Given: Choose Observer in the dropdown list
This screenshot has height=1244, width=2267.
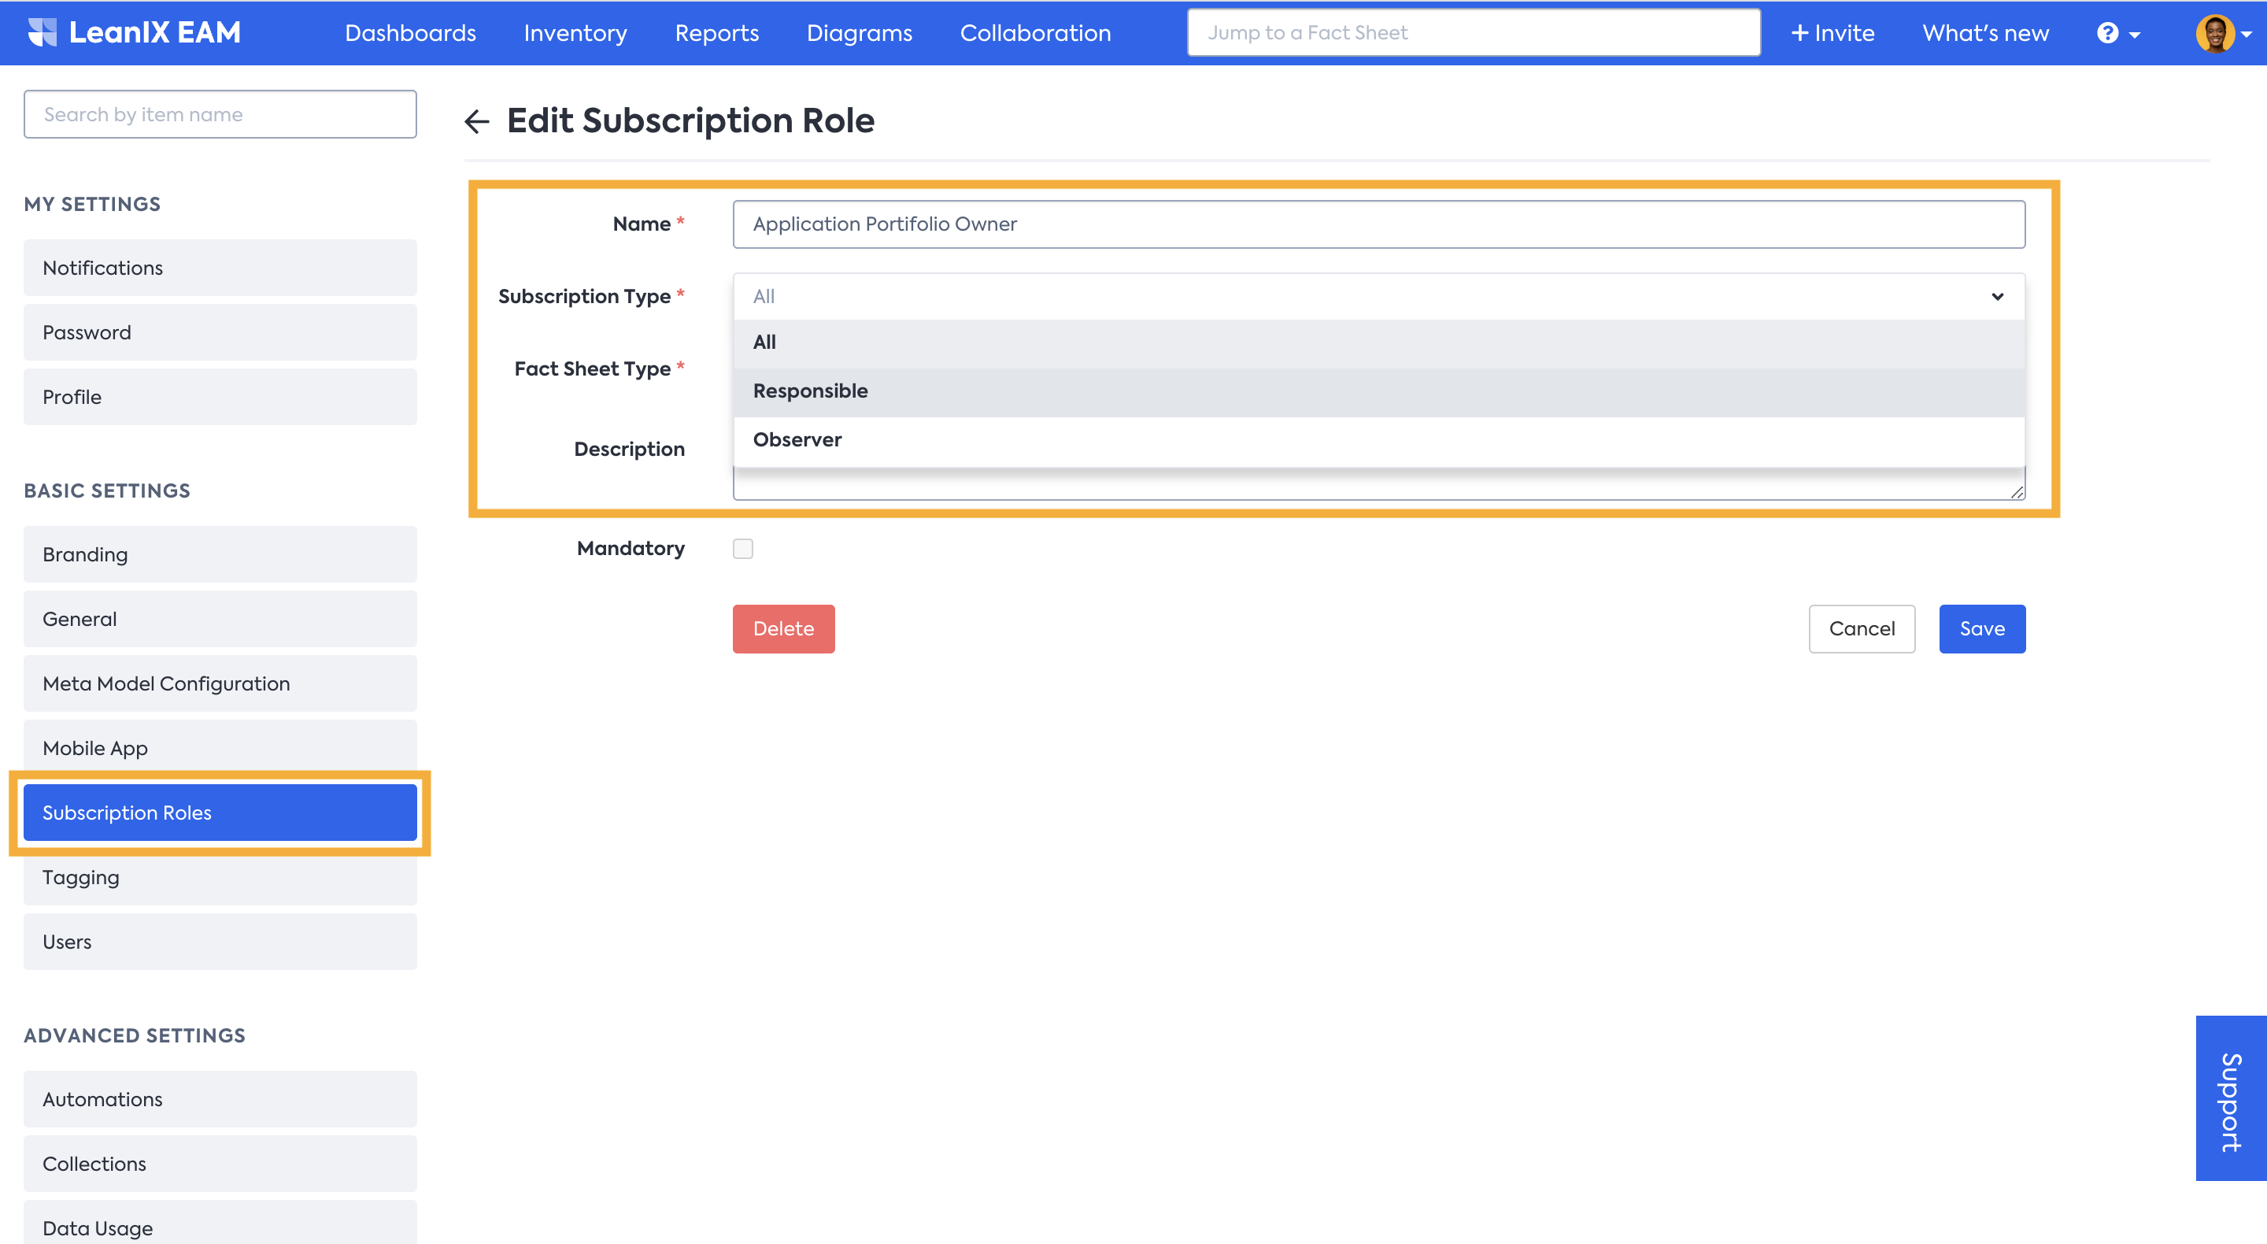Looking at the screenshot, I should [x=797, y=439].
